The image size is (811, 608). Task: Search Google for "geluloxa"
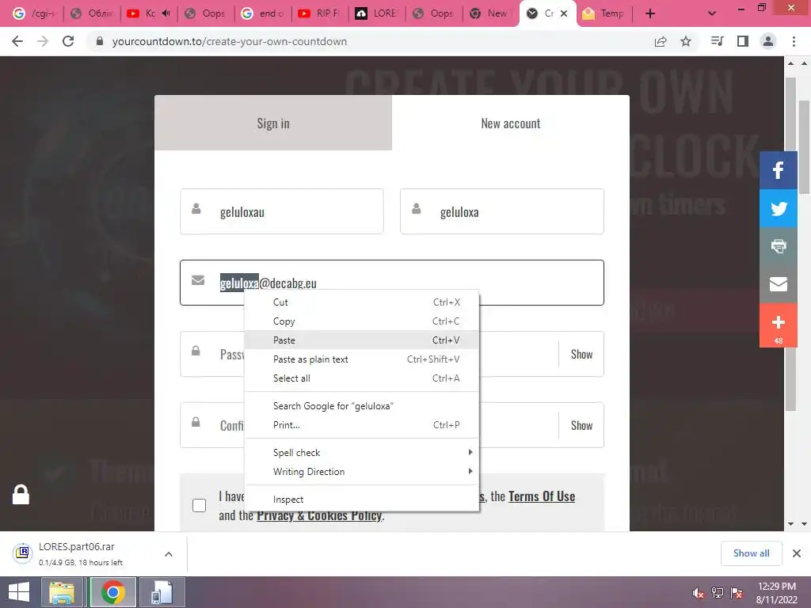[361, 406]
